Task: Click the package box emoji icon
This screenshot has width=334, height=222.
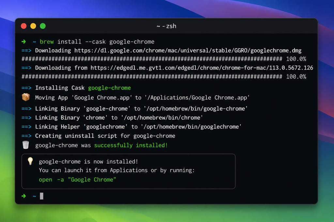Action: 26,97
